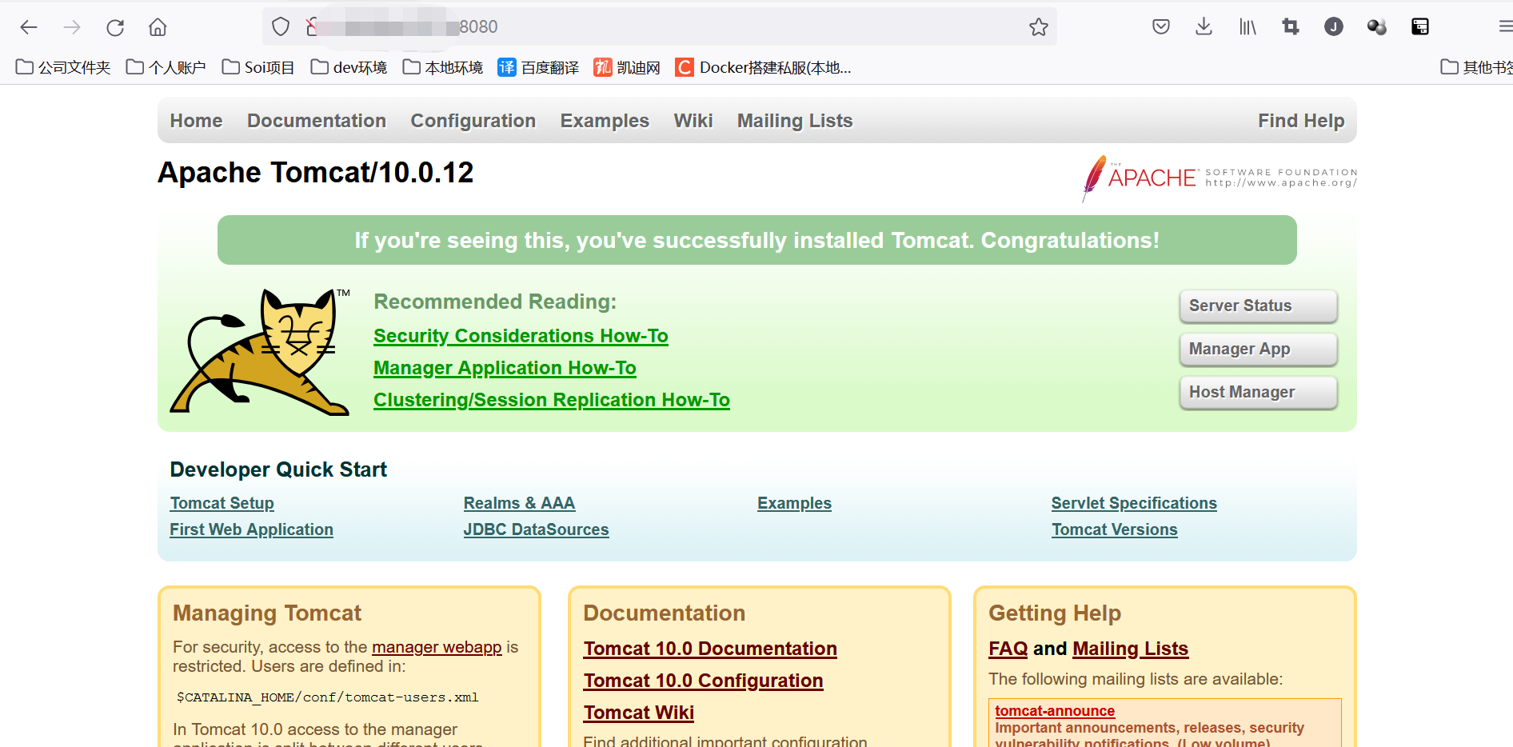Open Security Considerations How-To link
Image resolution: width=1513 pixels, height=747 pixels.
[521, 336]
